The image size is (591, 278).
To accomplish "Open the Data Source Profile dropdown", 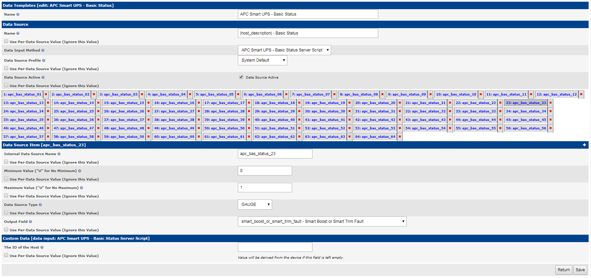I will pyautogui.click(x=263, y=60).
